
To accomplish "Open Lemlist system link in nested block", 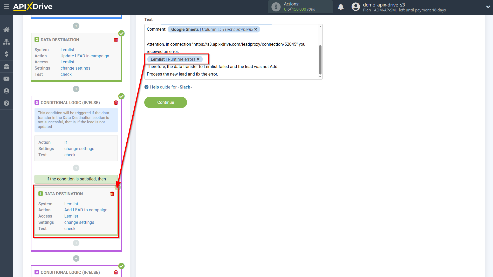I will tap(71, 204).
